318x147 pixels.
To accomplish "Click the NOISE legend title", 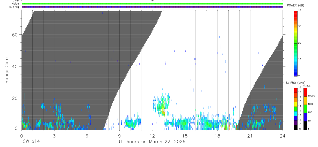I will (x=307, y=86).
